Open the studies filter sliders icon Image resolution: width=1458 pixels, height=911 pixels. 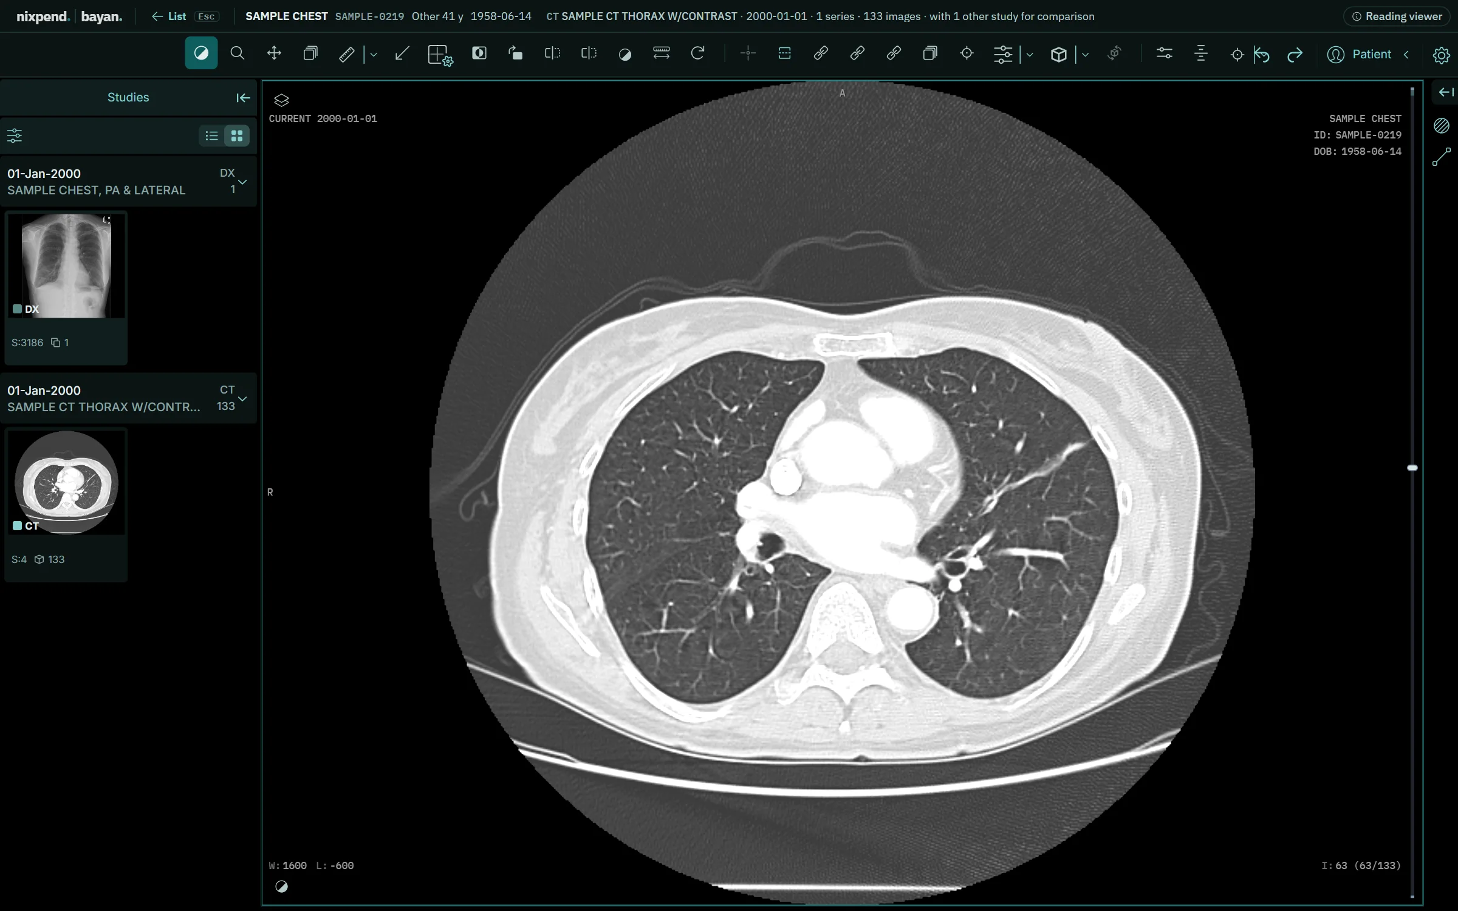(x=15, y=135)
